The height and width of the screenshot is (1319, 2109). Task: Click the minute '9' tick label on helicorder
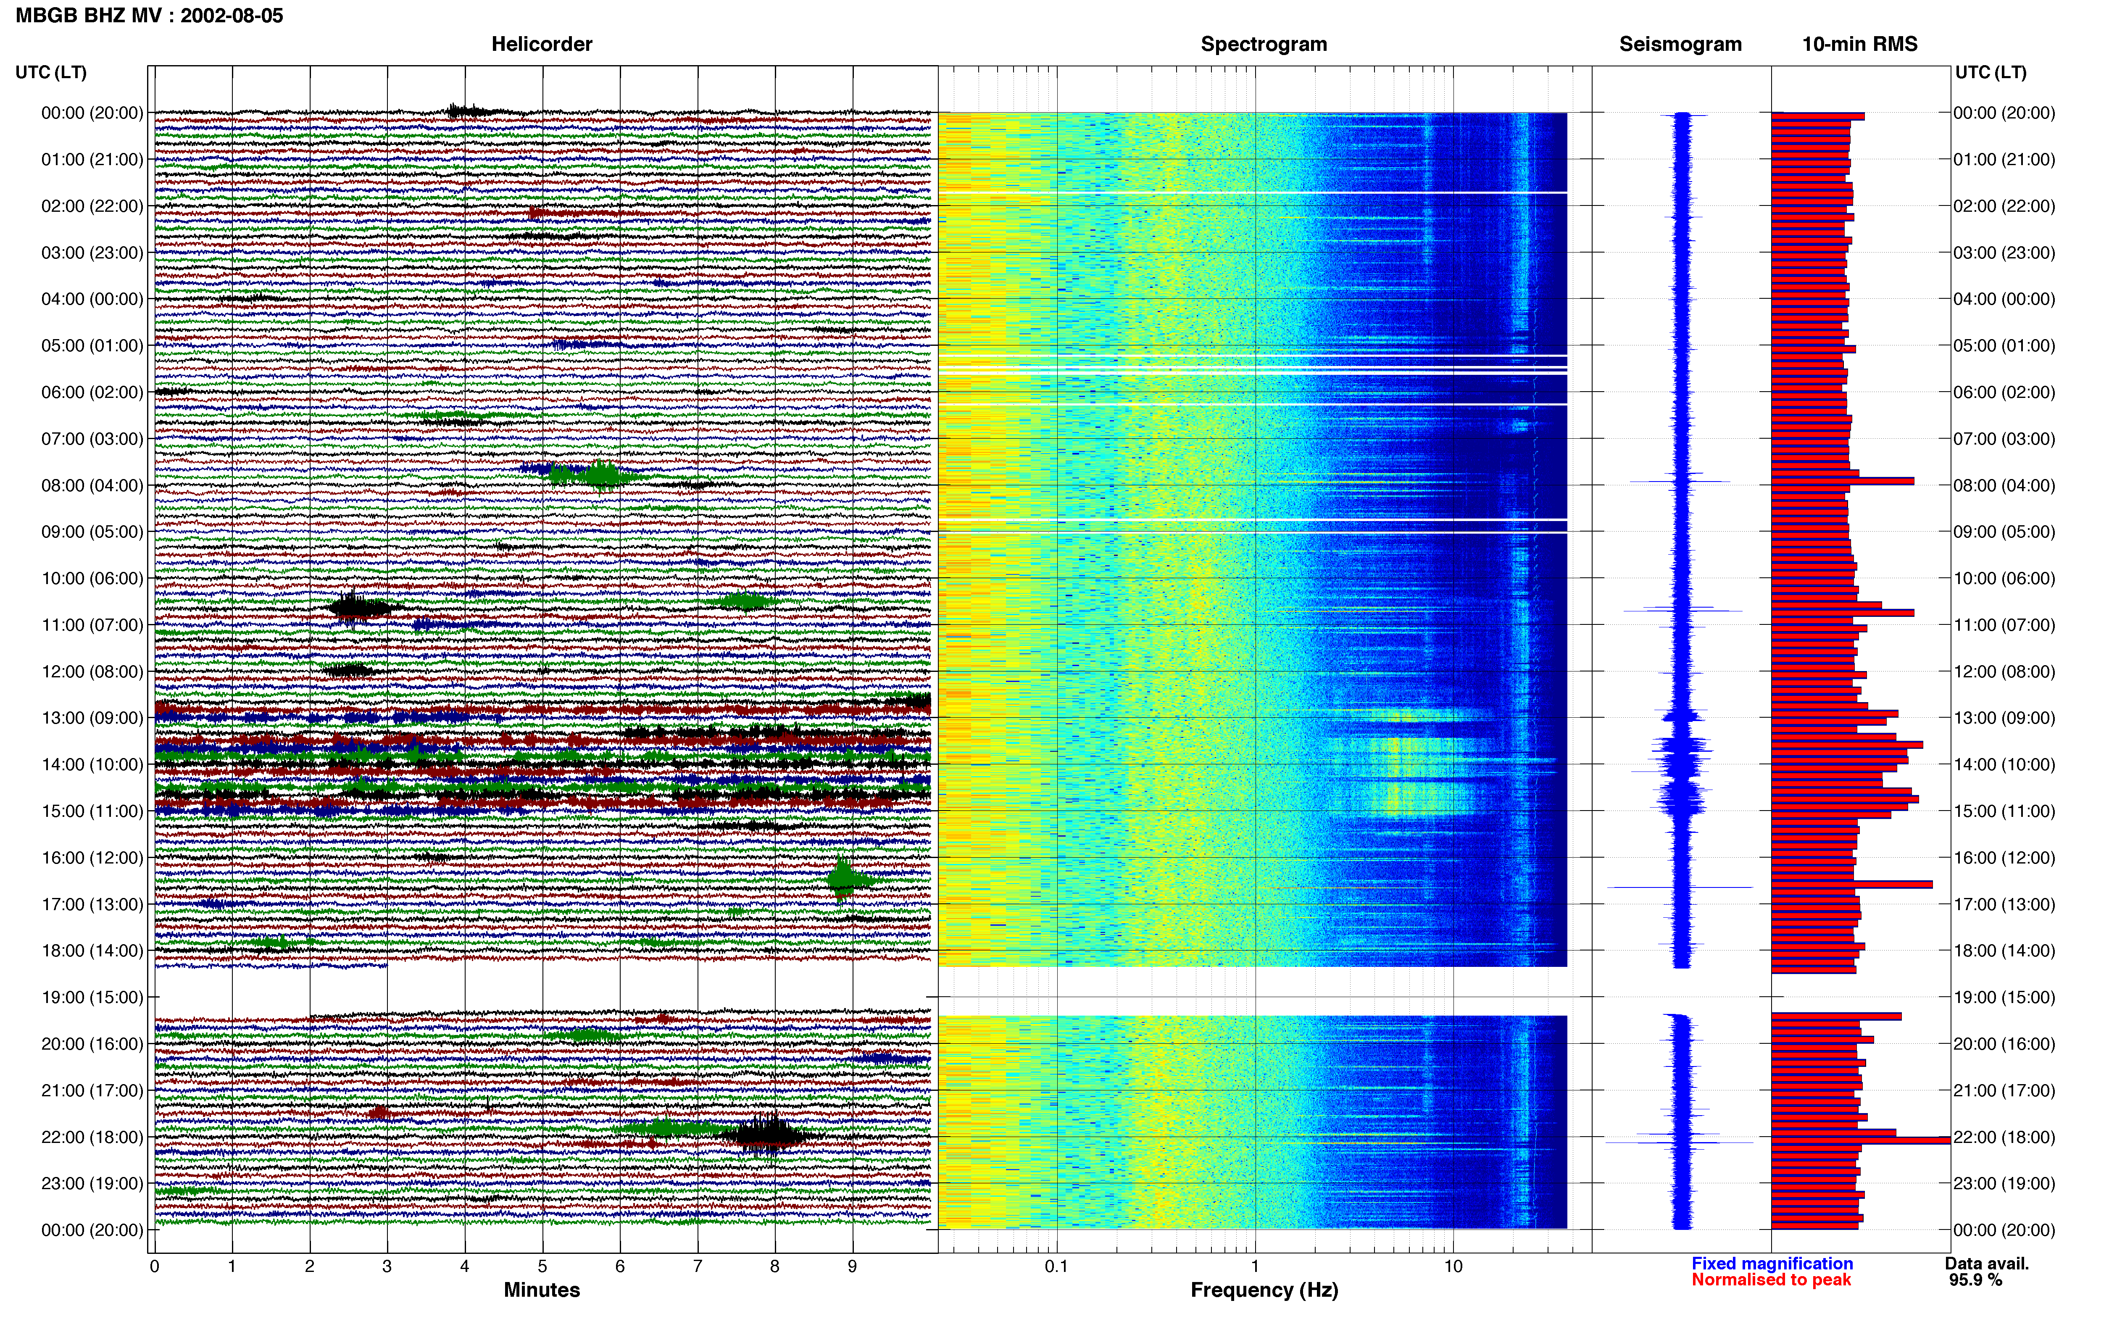pyautogui.click(x=852, y=1266)
